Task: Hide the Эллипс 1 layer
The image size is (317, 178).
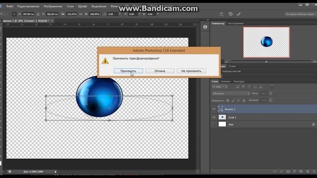Action: [213, 109]
